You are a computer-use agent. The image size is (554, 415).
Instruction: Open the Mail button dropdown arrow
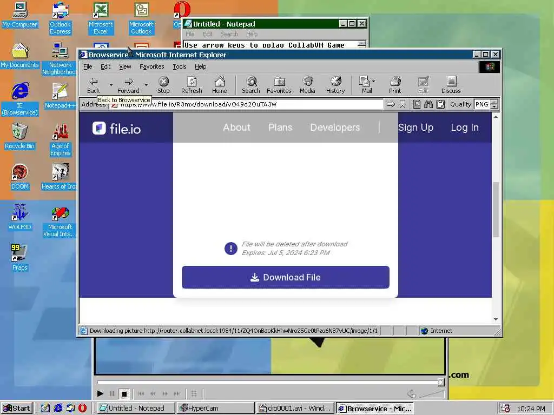click(x=374, y=81)
